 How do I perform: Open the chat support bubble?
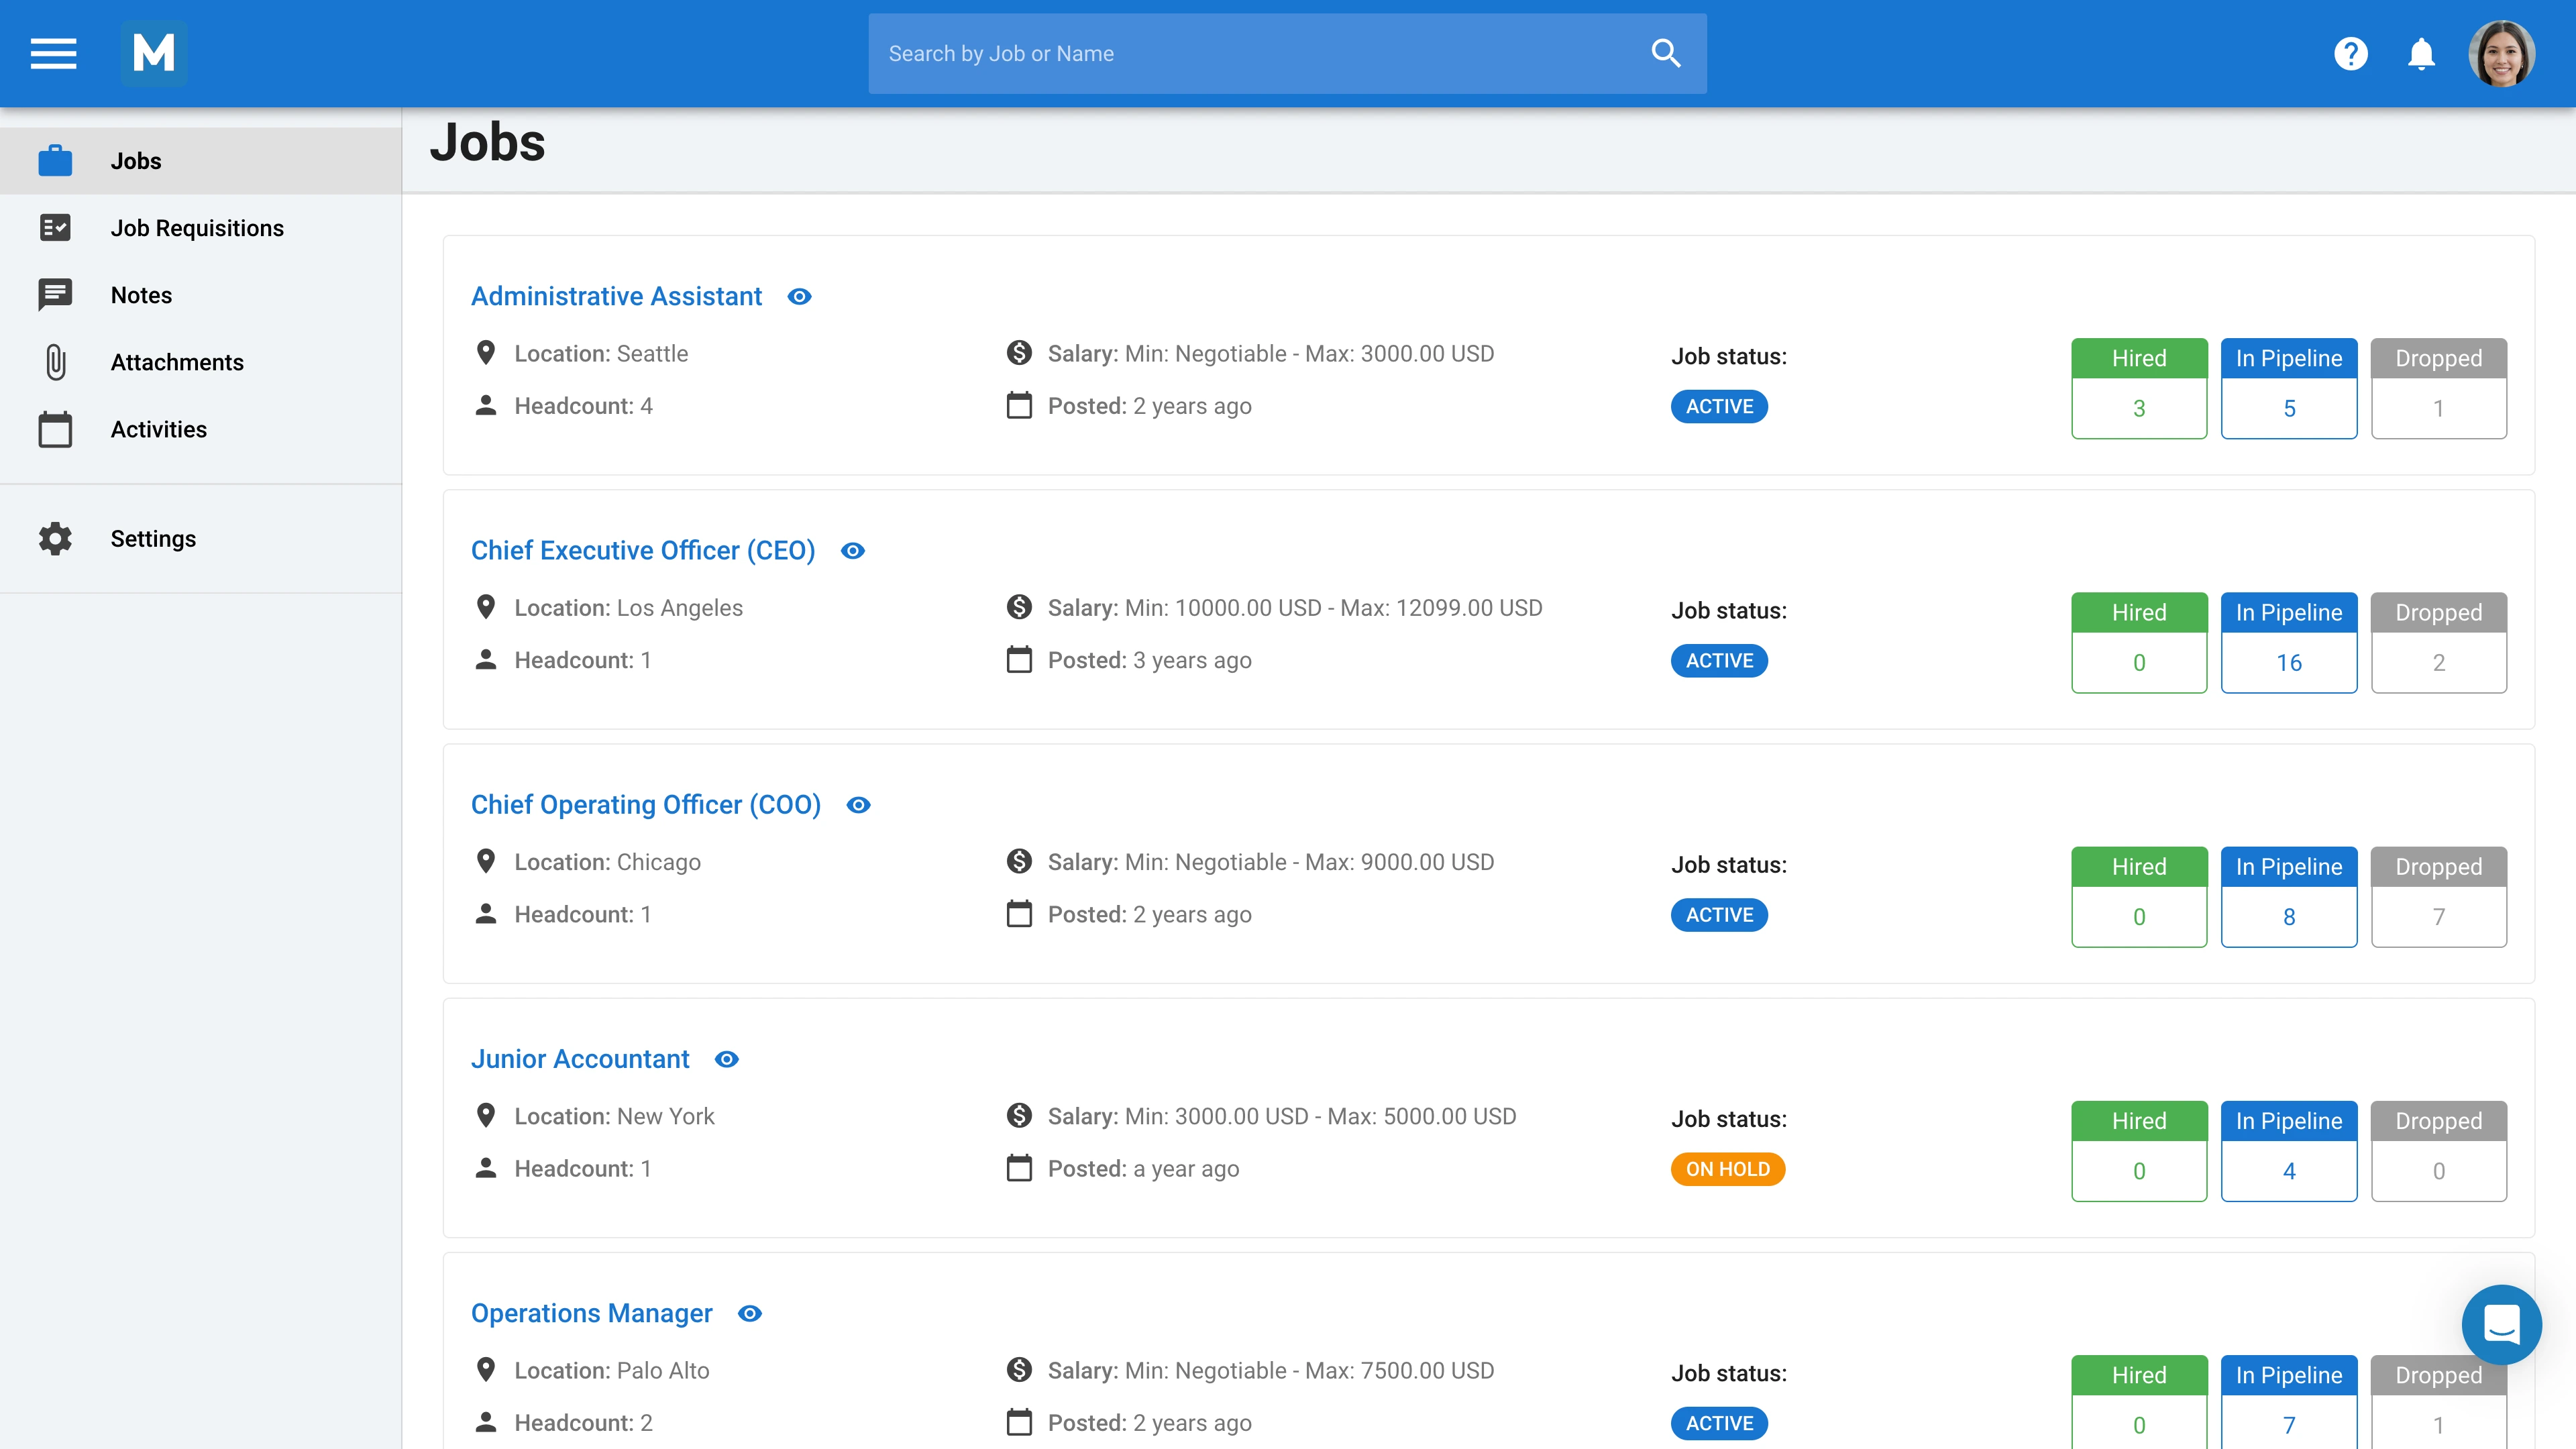click(2501, 1325)
